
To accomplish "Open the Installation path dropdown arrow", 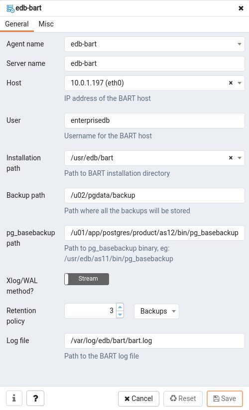I will [240, 158].
